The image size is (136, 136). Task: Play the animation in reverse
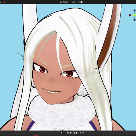point(74,133)
